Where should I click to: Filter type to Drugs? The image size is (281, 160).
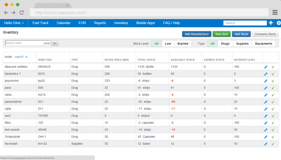click(x=225, y=44)
